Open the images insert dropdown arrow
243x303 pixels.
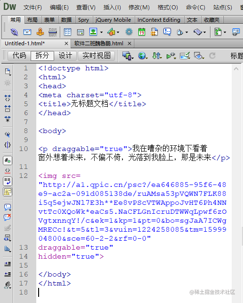coord(102,32)
